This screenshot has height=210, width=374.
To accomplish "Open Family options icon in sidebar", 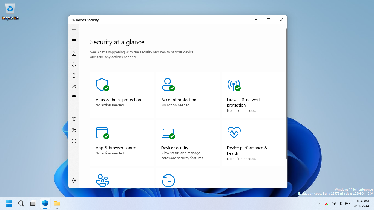I will click(x=74, y=130).
